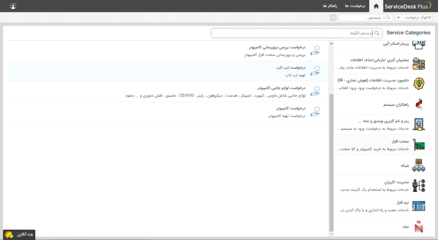Click icon of computer upgrade review request
This screenshot has width=438, height=240.
(315, 51)
